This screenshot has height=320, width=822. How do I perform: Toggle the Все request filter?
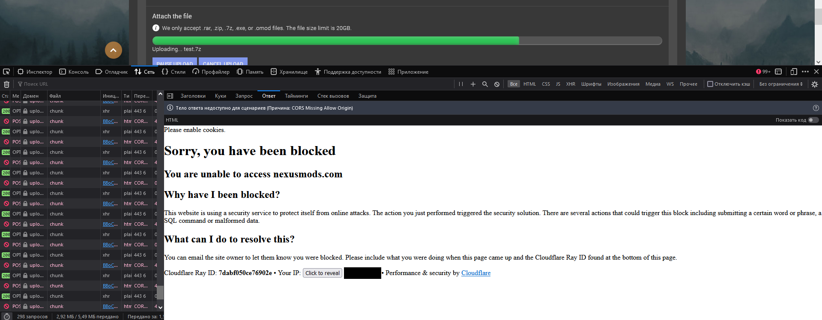[x=514, y=84]
